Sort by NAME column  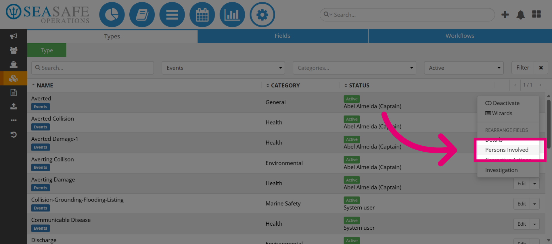click(43, 85)
